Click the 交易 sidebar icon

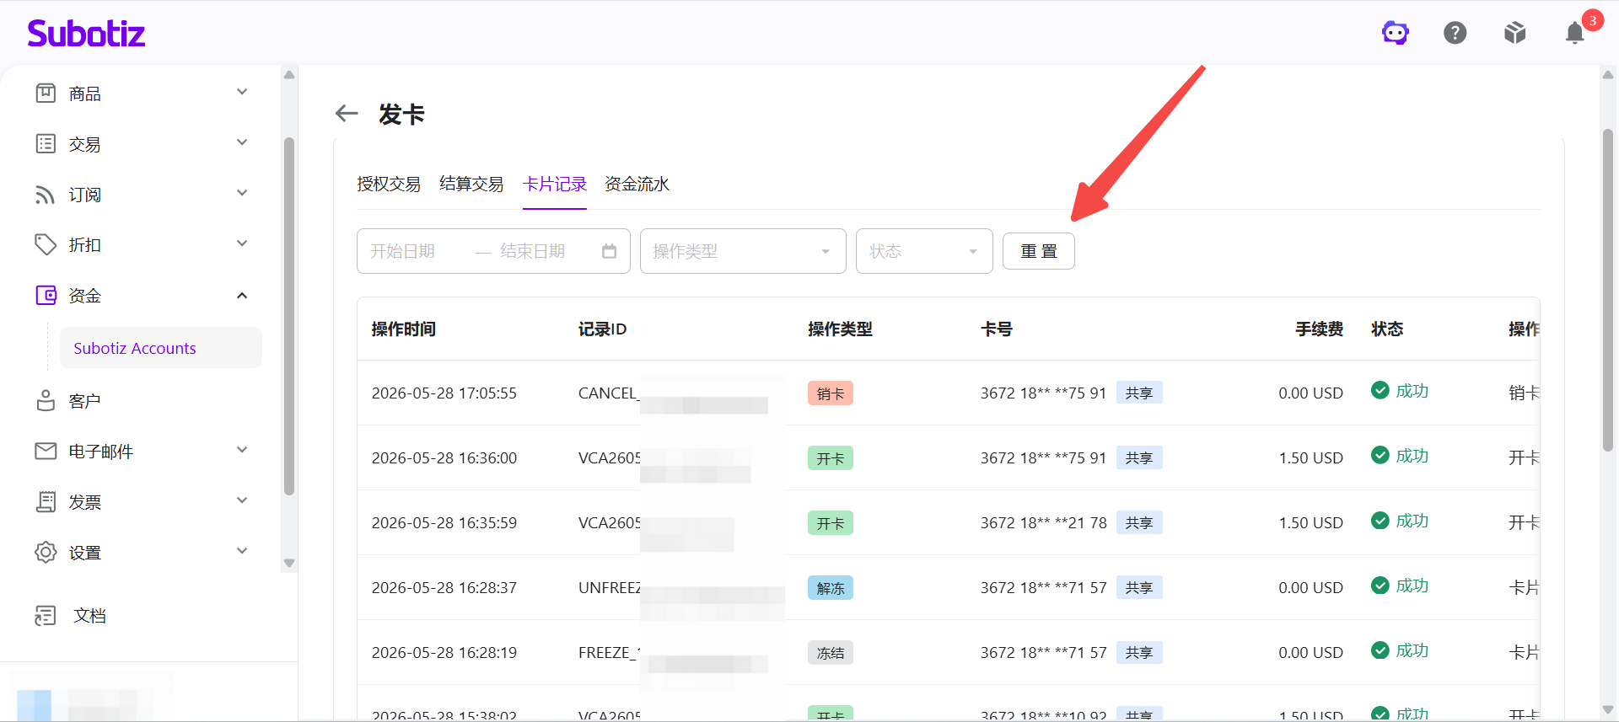[x=46, y=143]
